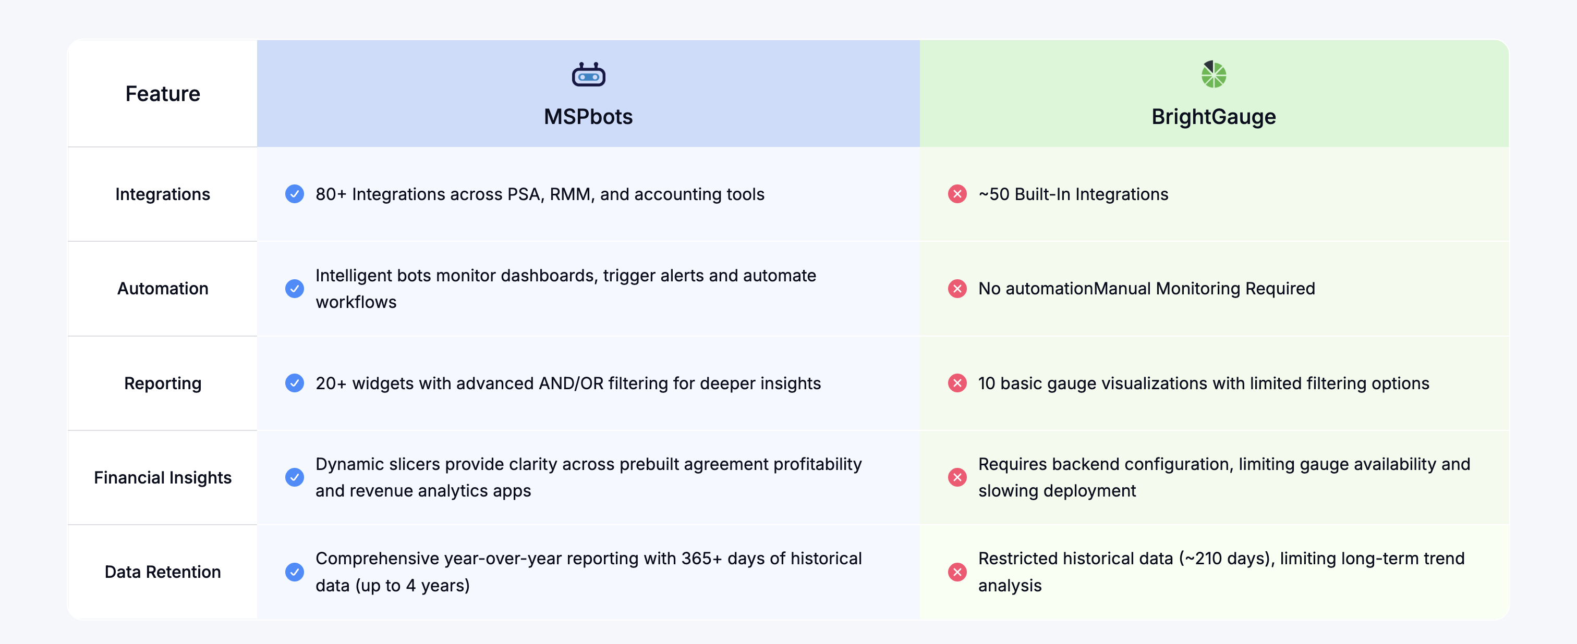The height and width of the screenshot is (644, 1577).
Task: Click the MSPbots robot logo icon
Action: 588,75
